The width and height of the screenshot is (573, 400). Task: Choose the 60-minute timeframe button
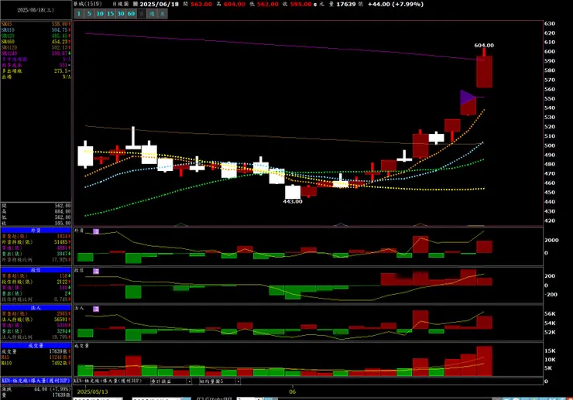click(131, 14)
